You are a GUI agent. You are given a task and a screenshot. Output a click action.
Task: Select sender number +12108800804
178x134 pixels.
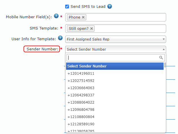click(115, 117)
